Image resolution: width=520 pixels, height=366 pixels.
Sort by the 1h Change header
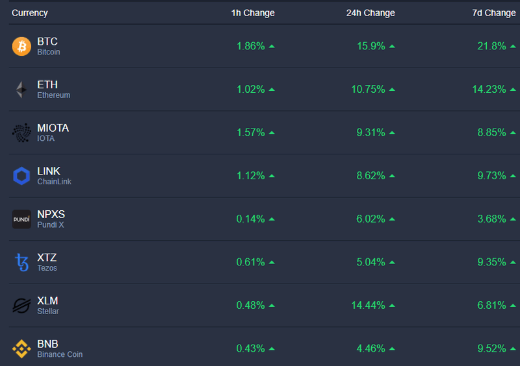tap(253, 13)
